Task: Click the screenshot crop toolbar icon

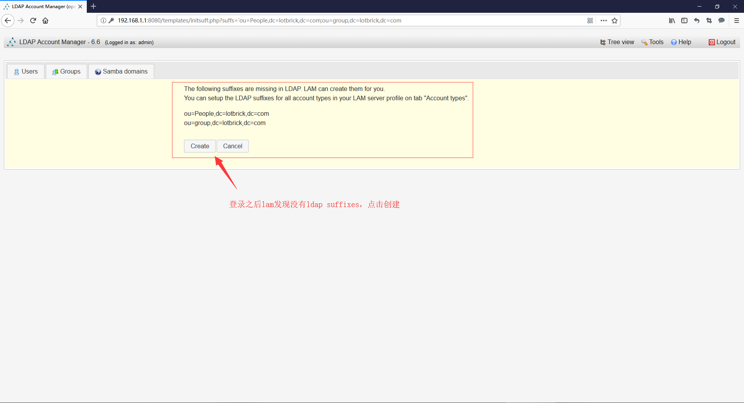Action: click(709, 21)
